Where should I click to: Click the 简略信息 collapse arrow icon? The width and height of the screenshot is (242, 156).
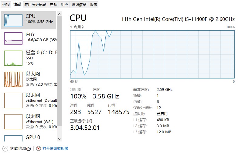click(5, 148)
